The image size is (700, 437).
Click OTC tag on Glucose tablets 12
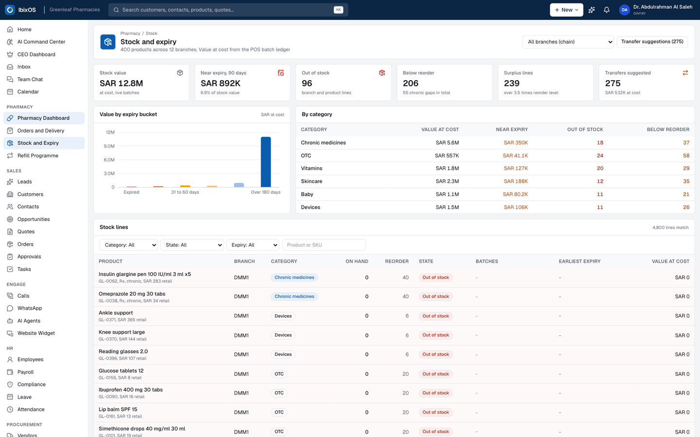pyautogui.click(x=279, y=374)
